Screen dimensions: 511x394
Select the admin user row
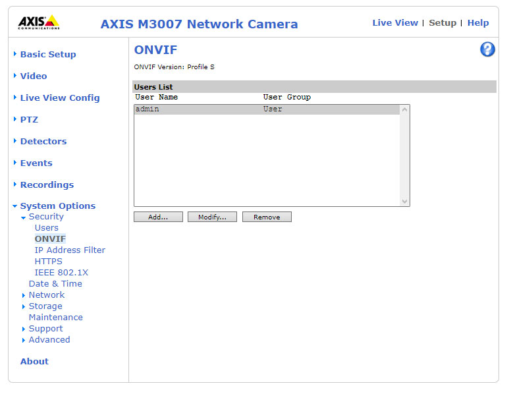pyautogui.click(x=267, y=109)
